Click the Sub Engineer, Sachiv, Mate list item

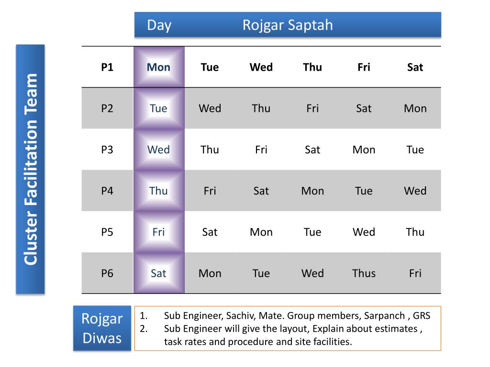point(285,315)
